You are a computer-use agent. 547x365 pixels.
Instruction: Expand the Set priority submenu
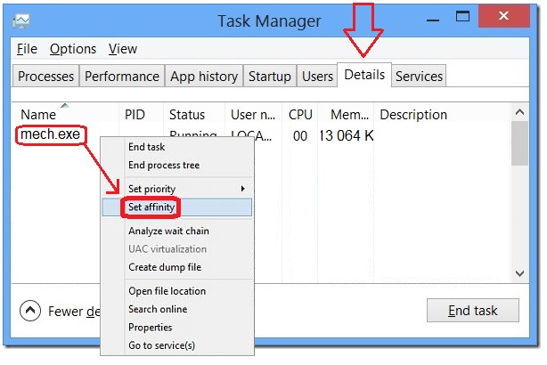click(x=242, y=189)
